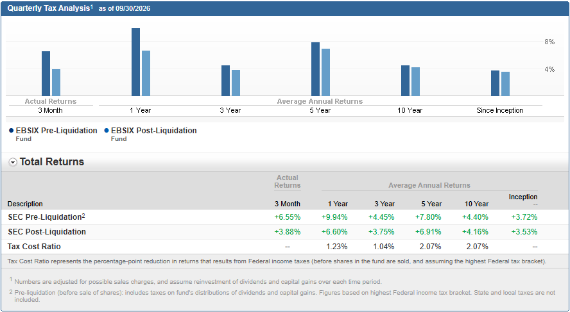Click the +3.53% post-liquidation inception value

pyautogui.click(x=524, y=232)
